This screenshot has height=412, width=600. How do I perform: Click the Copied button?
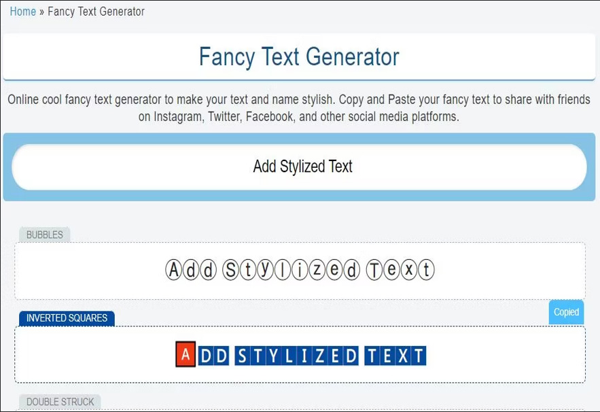point(566,312)
